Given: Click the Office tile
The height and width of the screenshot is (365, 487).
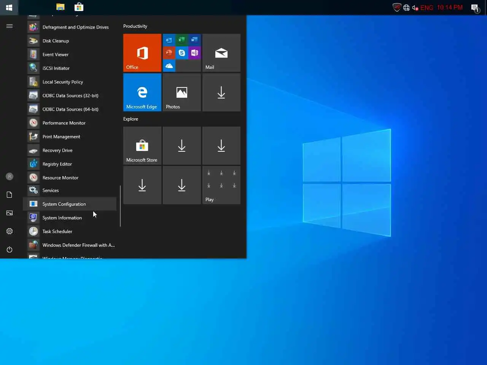Looking at the screenshot, I should (142, 53).
